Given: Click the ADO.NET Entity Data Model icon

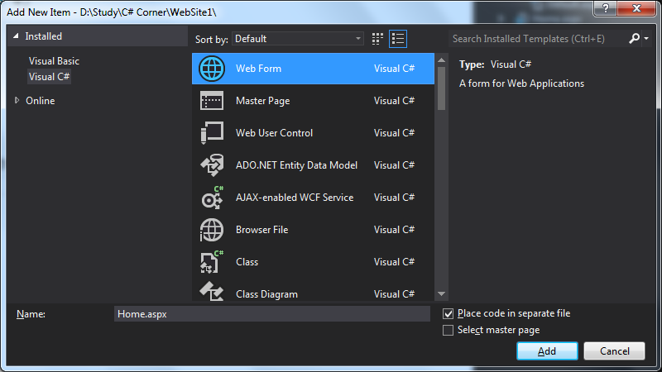Looking at the screenshot, I should click(212, 165).
